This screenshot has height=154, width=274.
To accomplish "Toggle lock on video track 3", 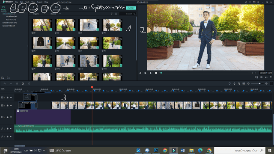I will coord(8,98).
